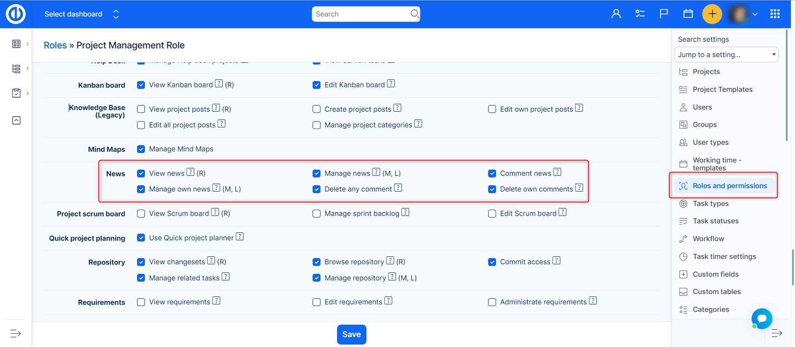795x347 pixels.
Task: Open the flag icon in header
Action: pos(664,14)
